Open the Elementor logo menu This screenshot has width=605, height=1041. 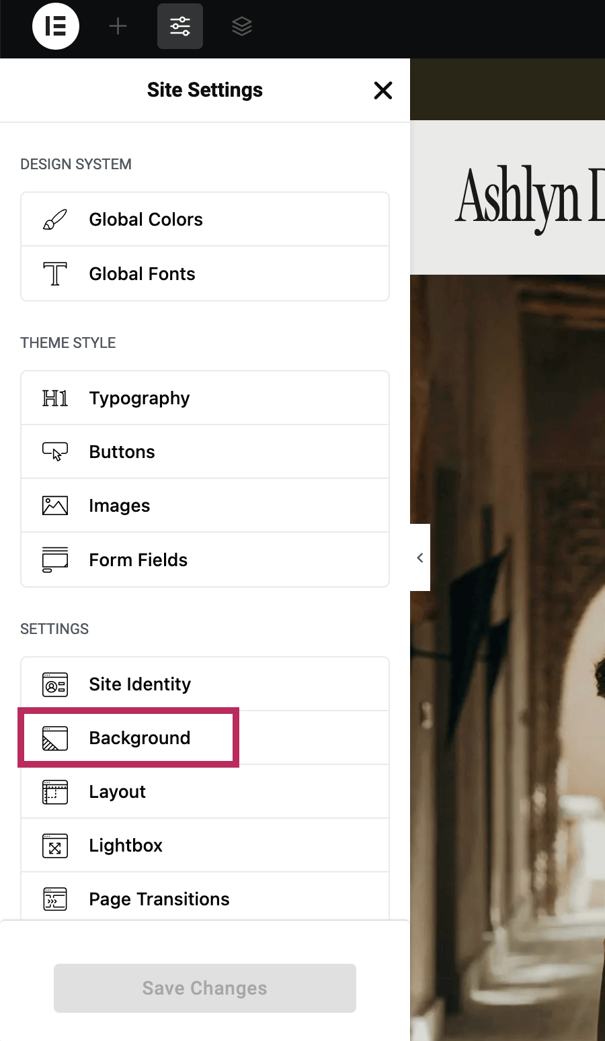tap(56, 26)
